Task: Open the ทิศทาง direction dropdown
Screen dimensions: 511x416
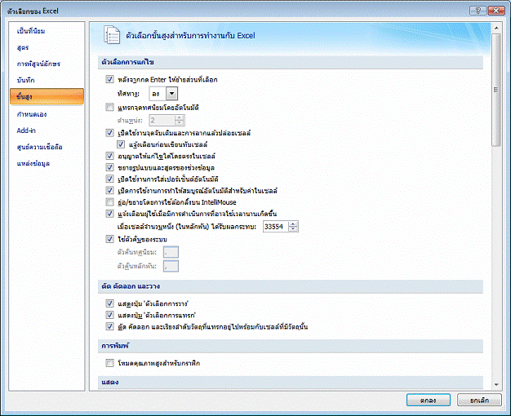Action: 171,94
